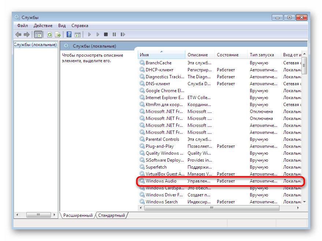Click the gear icon in Службы (локальные) header
Viewport: 322px width, 241px height.
coord(67,46)
